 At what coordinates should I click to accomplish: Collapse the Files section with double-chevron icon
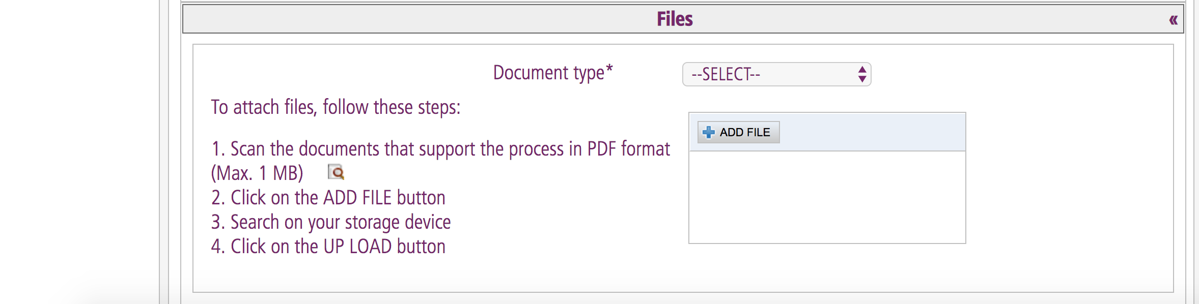click(1173, 20)
